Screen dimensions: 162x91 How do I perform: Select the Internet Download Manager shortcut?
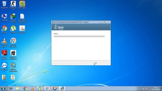pyautogui.click(x=13, y=18)
